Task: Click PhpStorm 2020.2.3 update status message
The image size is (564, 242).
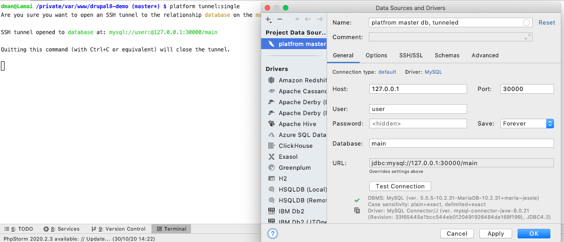Action: tap(80, 238)
